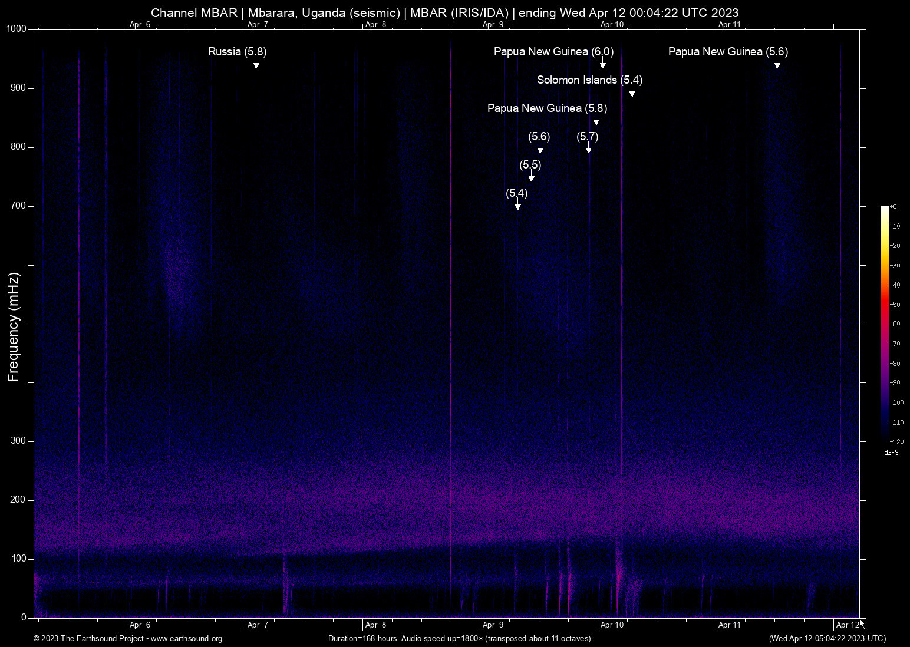The image size is (910, 647).
Task: Select the Russia (5.8) earthquake marker
Action: [x=237, y=52]
